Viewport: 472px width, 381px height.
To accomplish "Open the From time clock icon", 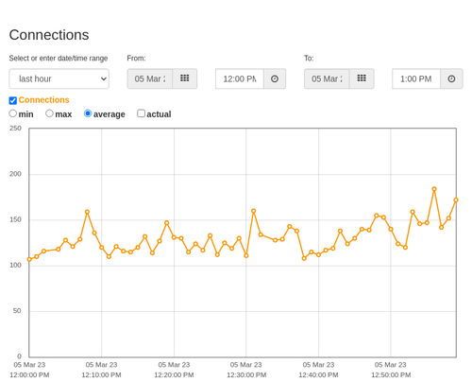I will click(x=275, y=78).
